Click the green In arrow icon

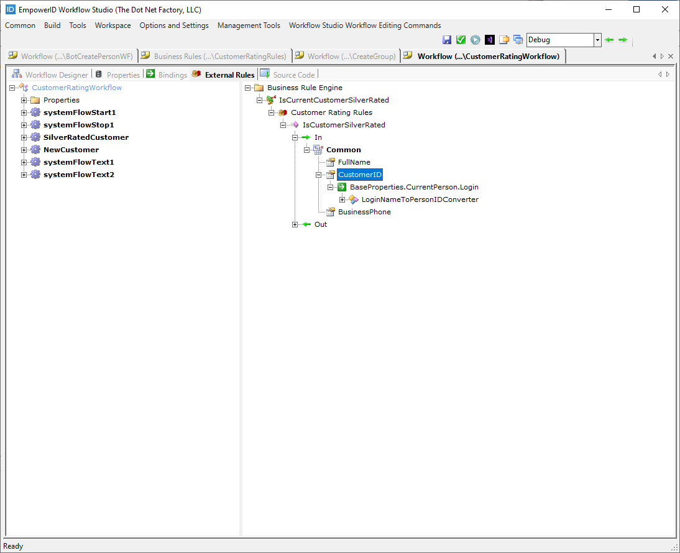tap(306, 137)
